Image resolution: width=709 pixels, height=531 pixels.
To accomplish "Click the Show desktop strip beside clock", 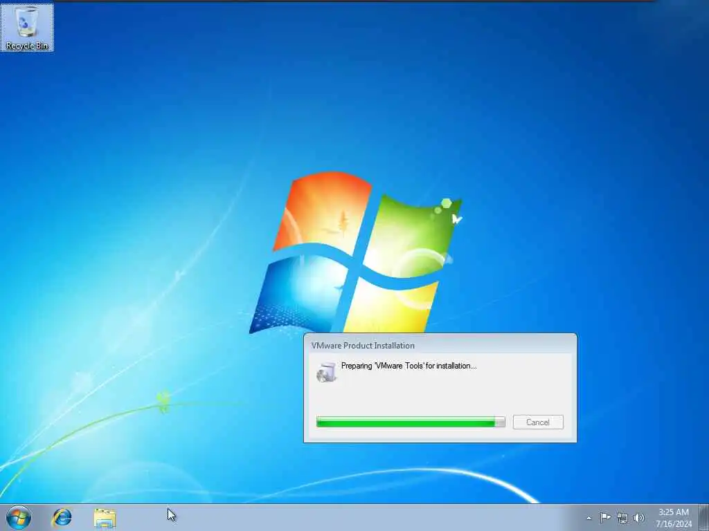I will pyautogui.click(x=703, y=517).
